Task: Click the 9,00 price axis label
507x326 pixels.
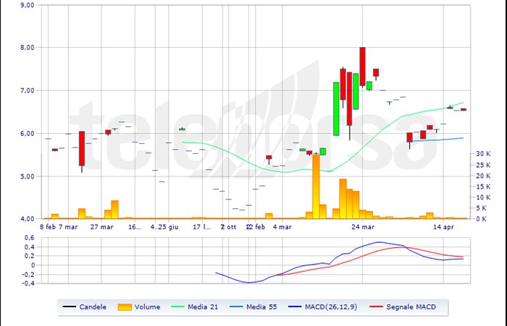Action: coord(27,5)
